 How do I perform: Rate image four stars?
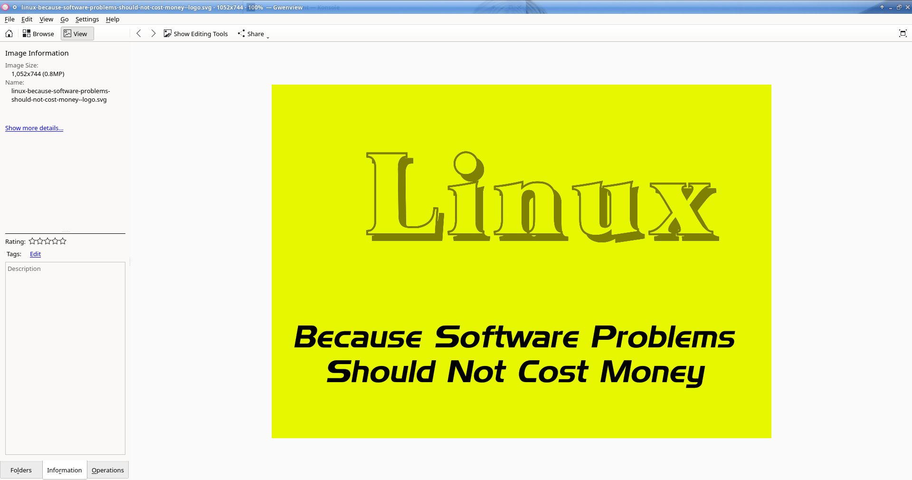pos(55,241)
